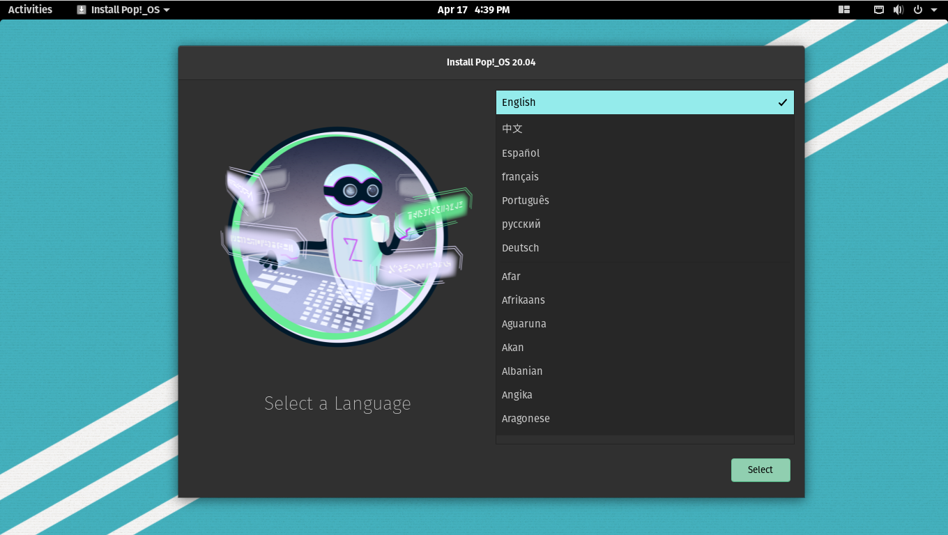Choose français as the language
948x535 pixels.
pos(645,177)
